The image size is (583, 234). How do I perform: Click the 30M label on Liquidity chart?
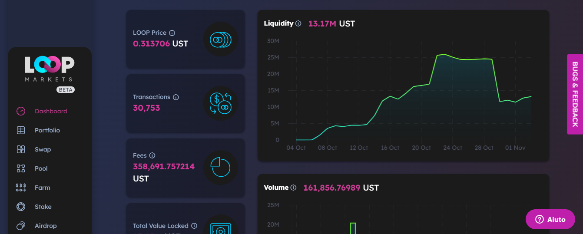(x=273, y=41)
